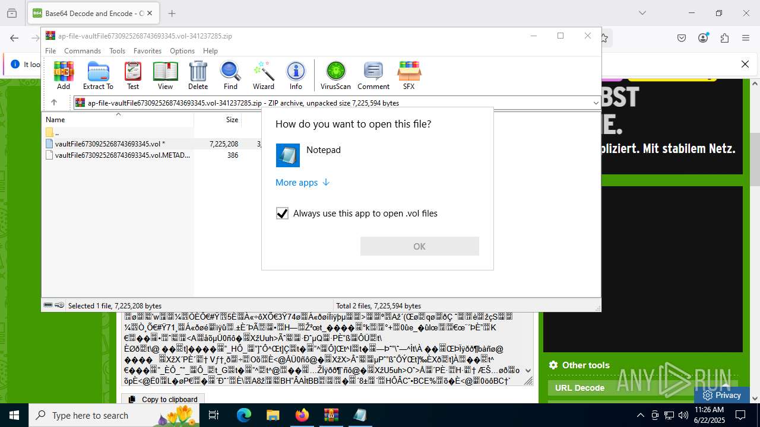Image resolution: width=760 pixels, height=427 pixels.
Task: Open the Wizard wand icon
Action: [x=263, y=75]
